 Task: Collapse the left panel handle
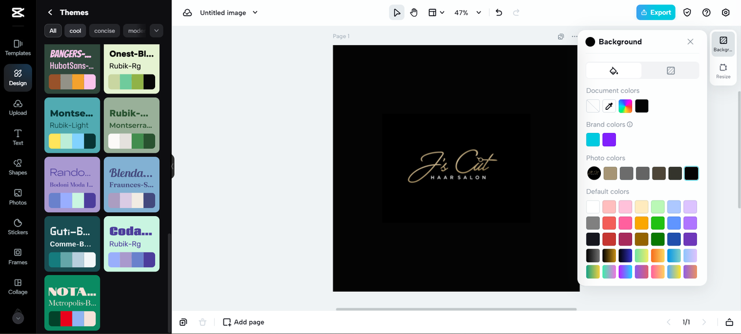pos(173,166)
